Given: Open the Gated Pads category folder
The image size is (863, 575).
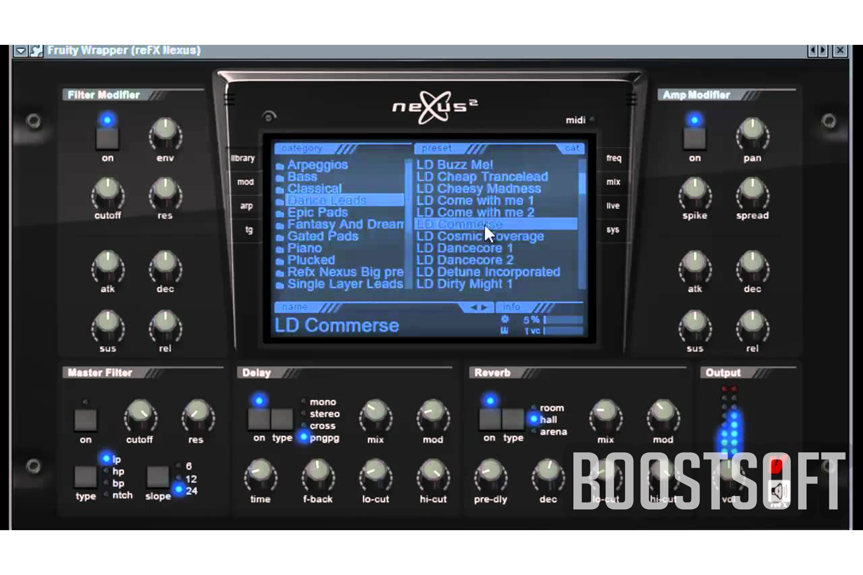Looking at the screenshot, I should pyautogui.click(x=317, y=237).
